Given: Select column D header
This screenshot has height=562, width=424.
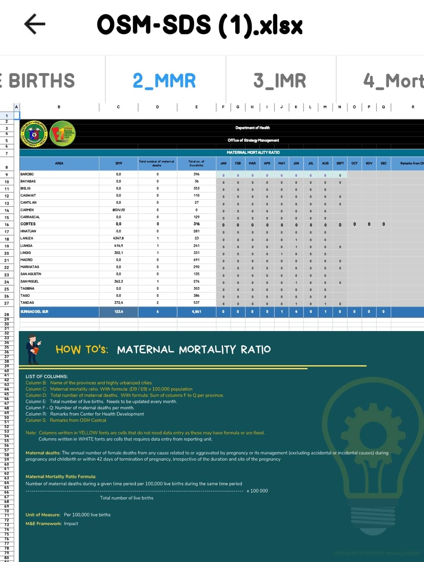Looking at the screenshot, I should pyautogui.click(x=157, y=107).
